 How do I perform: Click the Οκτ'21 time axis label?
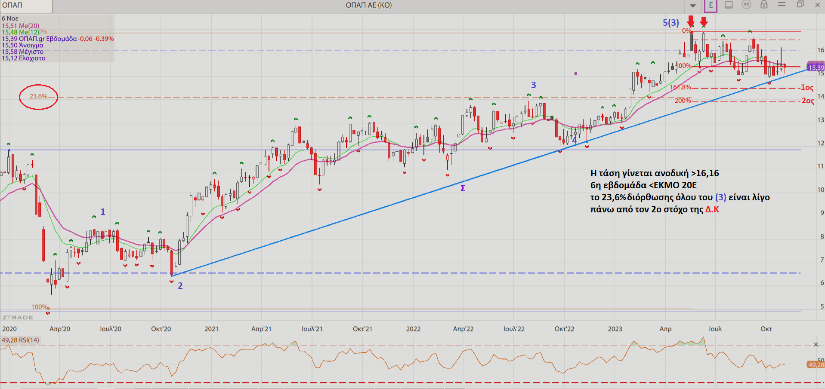[362, 329]
